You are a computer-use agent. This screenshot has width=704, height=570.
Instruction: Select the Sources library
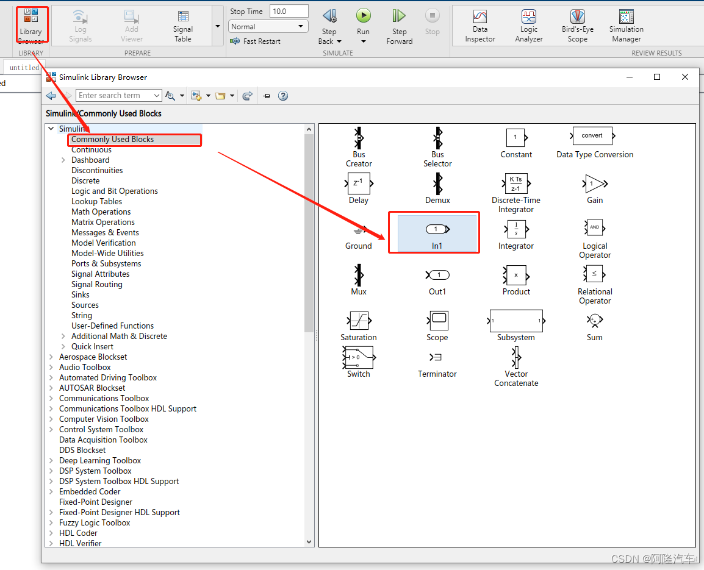[85, 305]
